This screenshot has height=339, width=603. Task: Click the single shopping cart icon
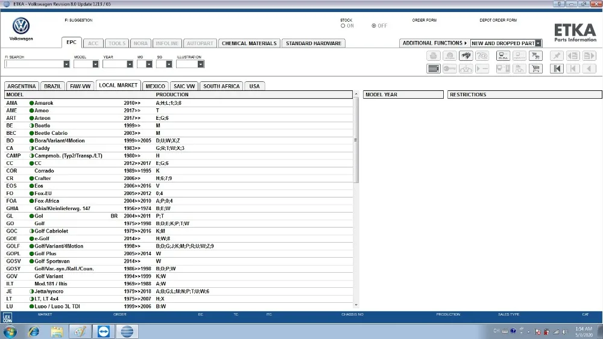(535, 69)
